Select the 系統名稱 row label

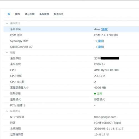pos(15,29)
